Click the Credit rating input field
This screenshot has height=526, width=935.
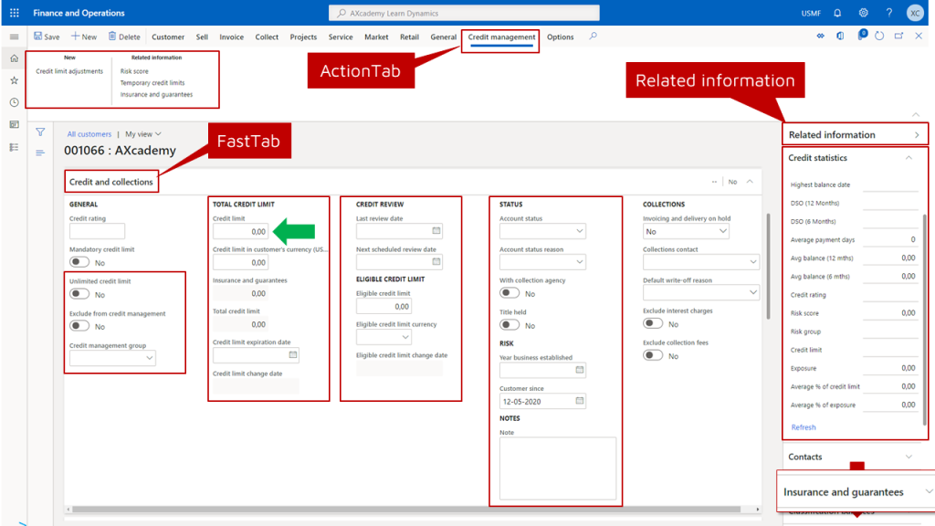coord(97,231)
